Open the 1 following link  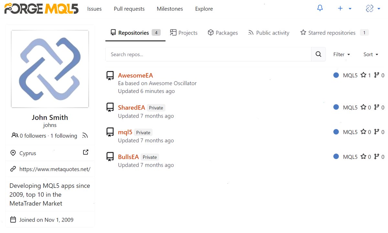coord(64,136)
